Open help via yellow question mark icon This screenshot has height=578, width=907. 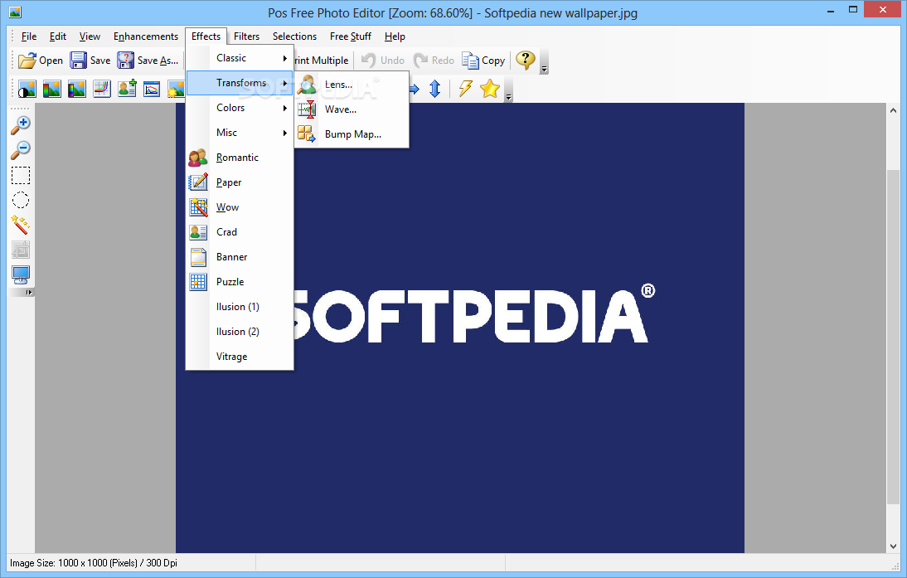tap(526, 60)
